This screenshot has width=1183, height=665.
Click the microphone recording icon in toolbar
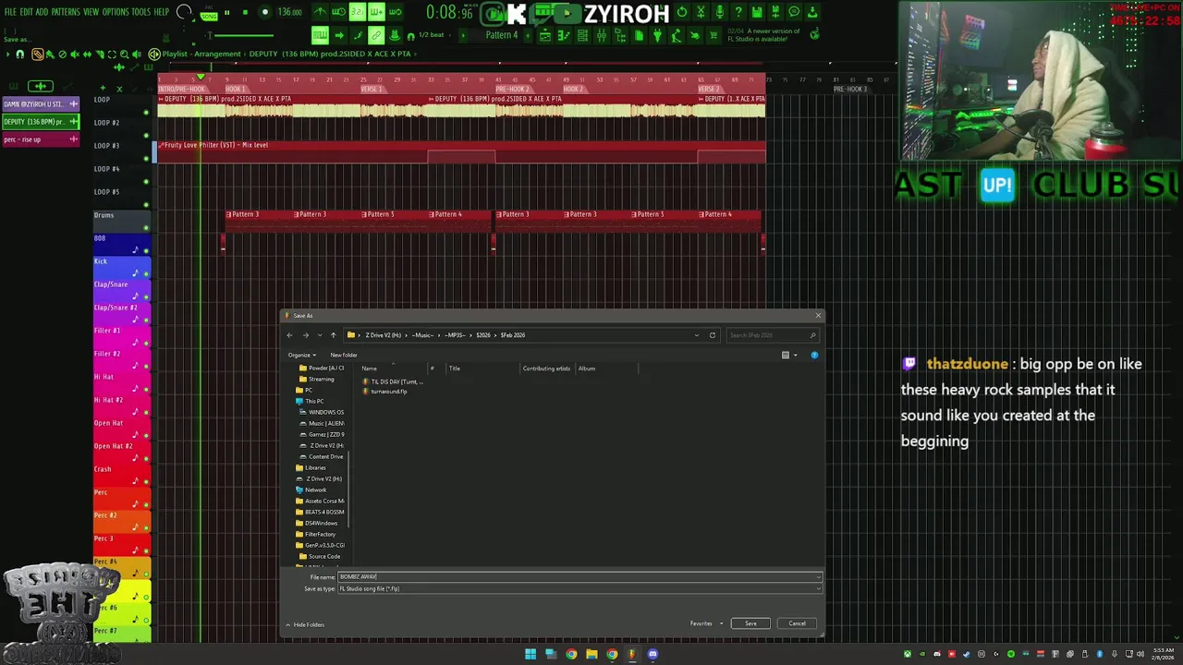[720, 11]
